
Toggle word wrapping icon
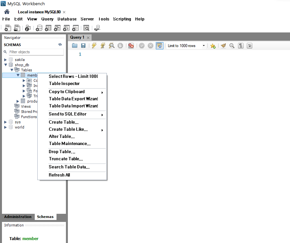(x=249, y=46)
